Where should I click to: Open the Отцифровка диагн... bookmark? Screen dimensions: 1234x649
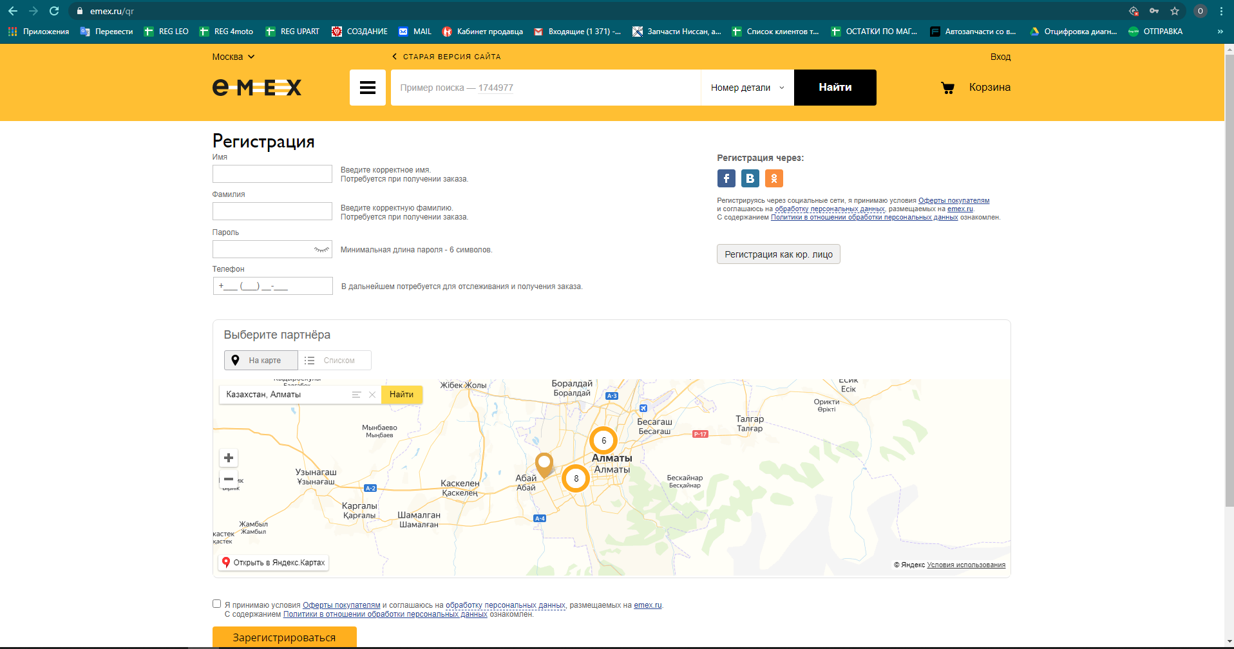click(1073, 32)
